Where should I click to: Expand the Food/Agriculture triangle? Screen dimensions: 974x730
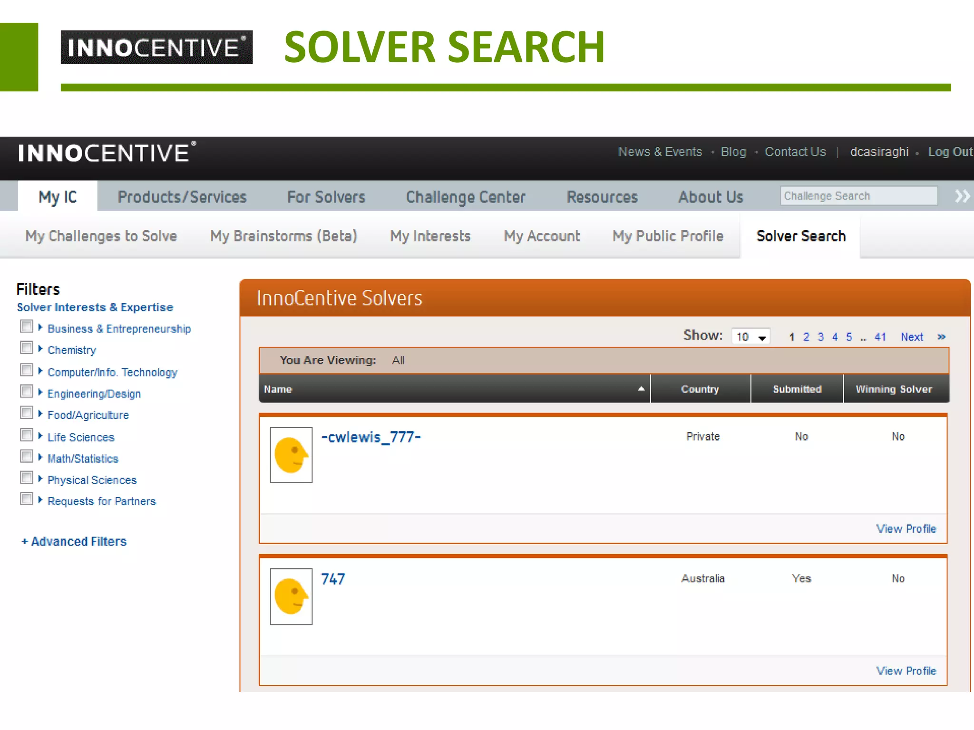pyautogui.click(x=40, y=413)
